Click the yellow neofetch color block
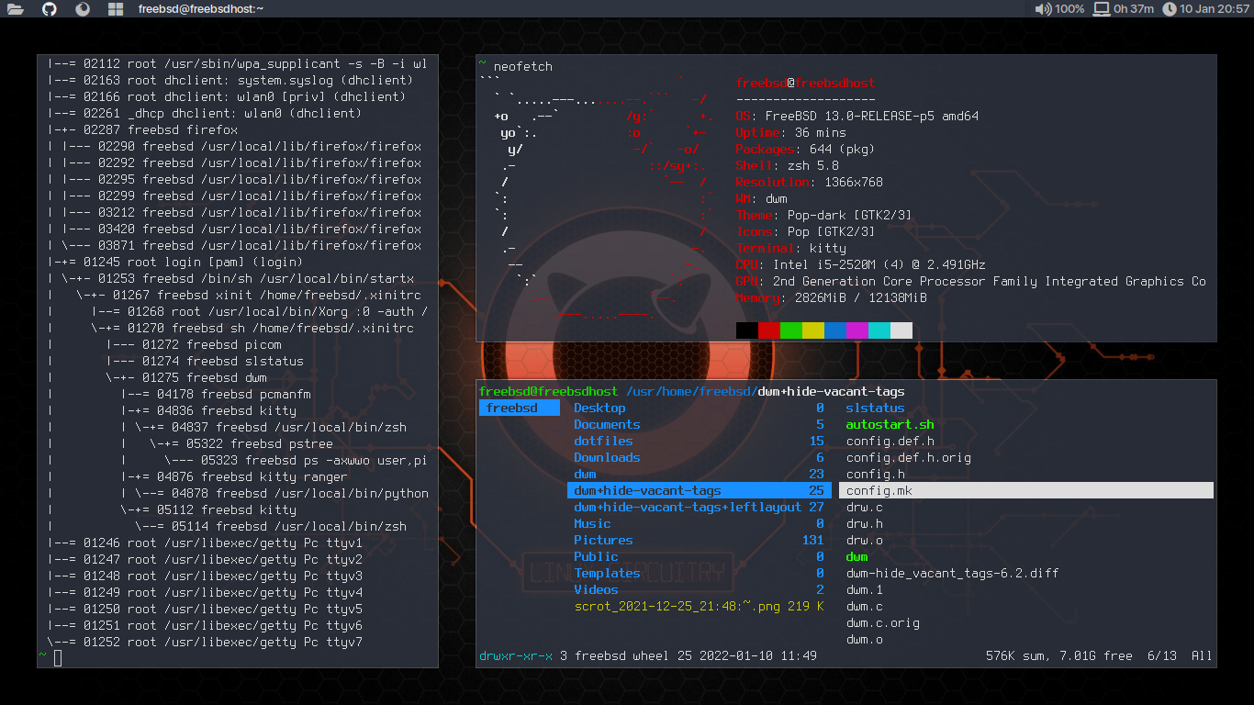 tap(812, 330)
